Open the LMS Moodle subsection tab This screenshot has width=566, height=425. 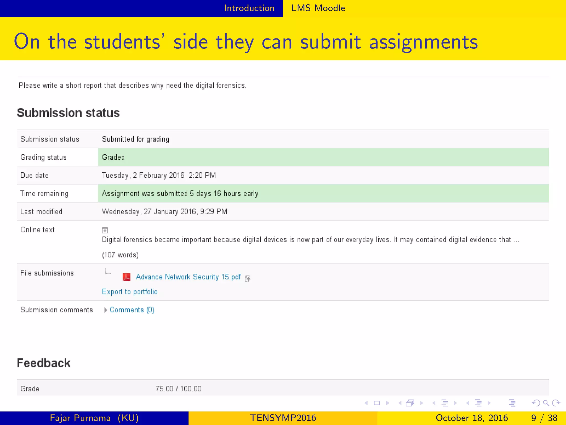[318, 8]
